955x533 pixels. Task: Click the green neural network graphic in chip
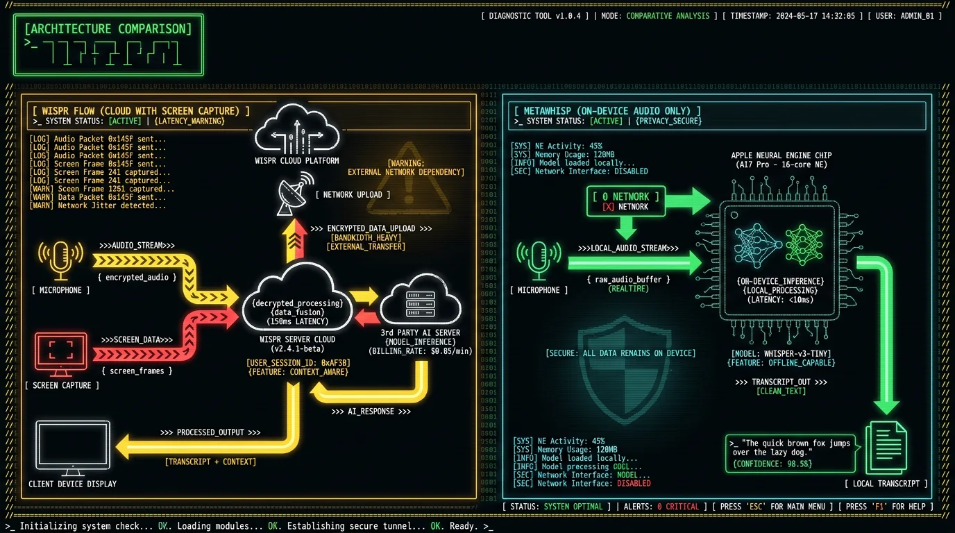click(805, 243)
